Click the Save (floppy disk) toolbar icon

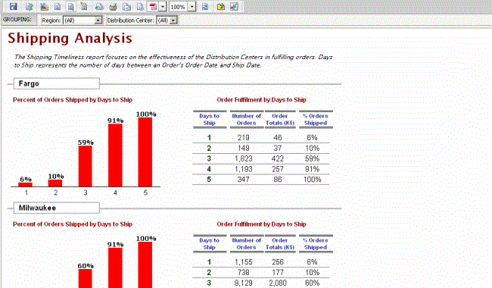coord(13,6)
